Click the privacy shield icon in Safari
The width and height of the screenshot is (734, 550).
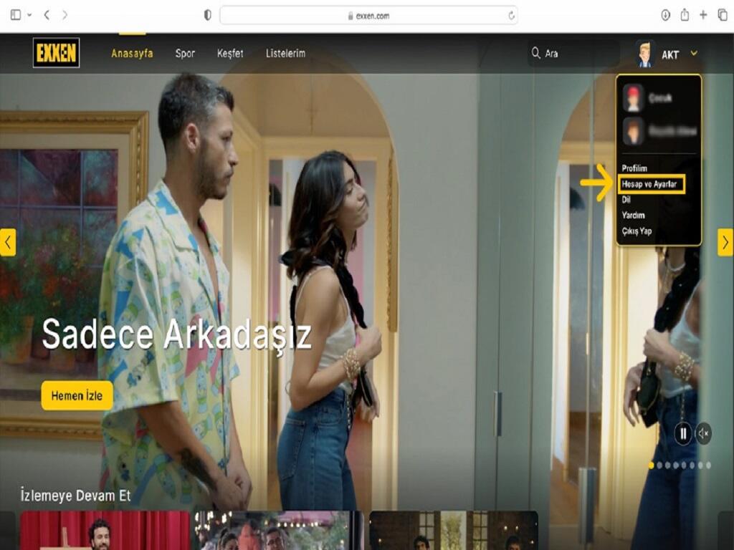(x=207, y=15)
